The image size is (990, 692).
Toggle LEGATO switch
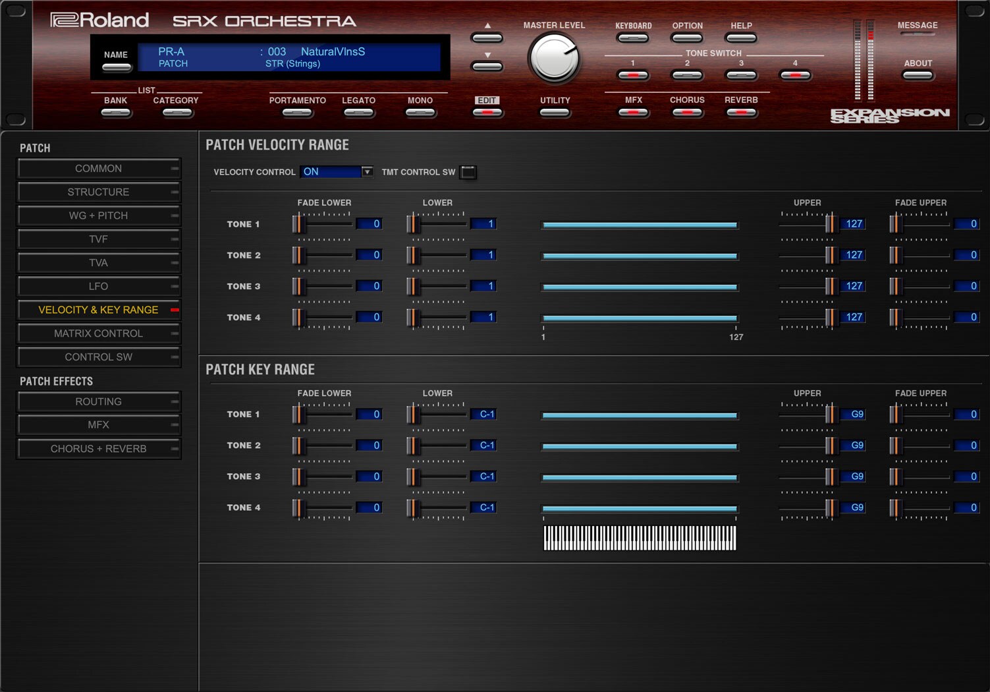[x=358, y=113]
